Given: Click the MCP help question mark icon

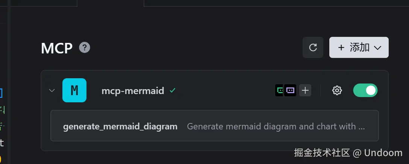Looking at the screenshot, I should point(85,48).
